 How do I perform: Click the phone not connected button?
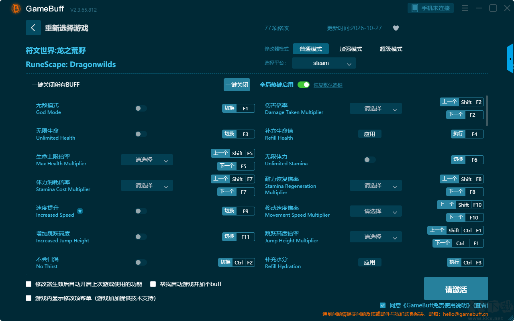pyautogui.click(x=431, y=8)
